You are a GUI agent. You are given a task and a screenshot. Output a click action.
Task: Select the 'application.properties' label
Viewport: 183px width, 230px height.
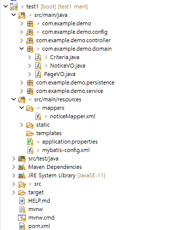70,142
